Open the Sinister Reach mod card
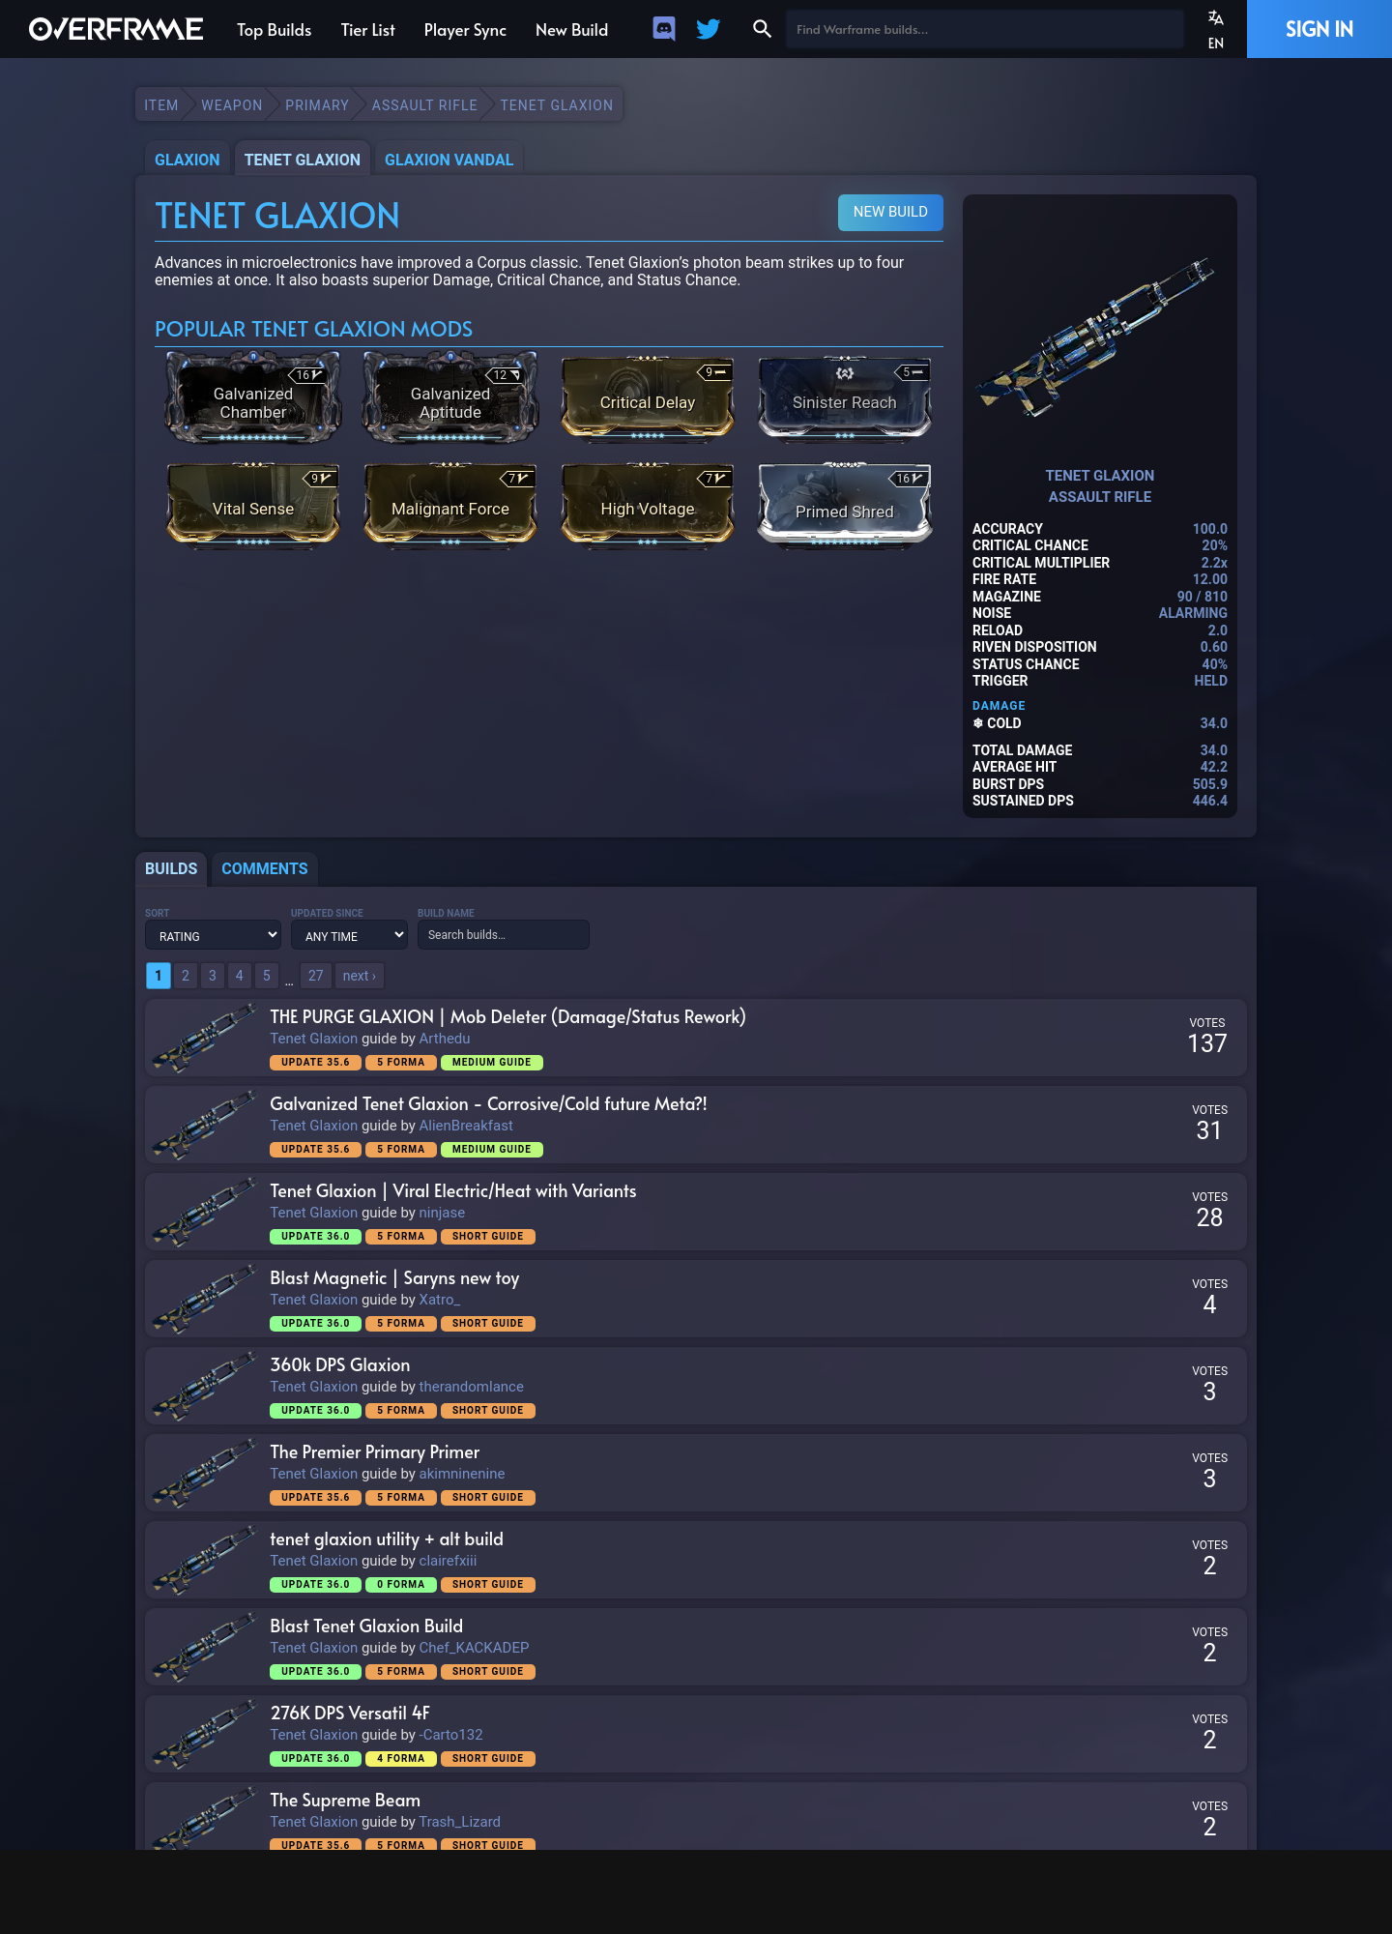 [x=845, y=400]
